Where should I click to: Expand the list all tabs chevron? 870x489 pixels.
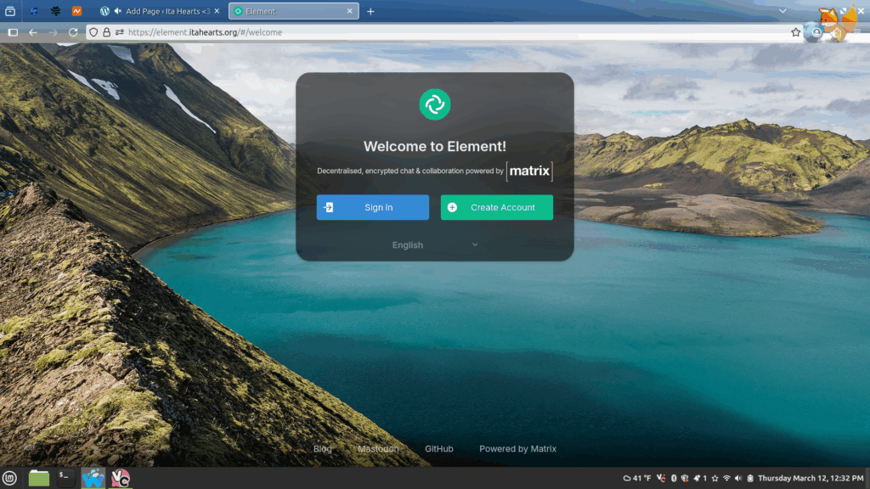[783, 11]
